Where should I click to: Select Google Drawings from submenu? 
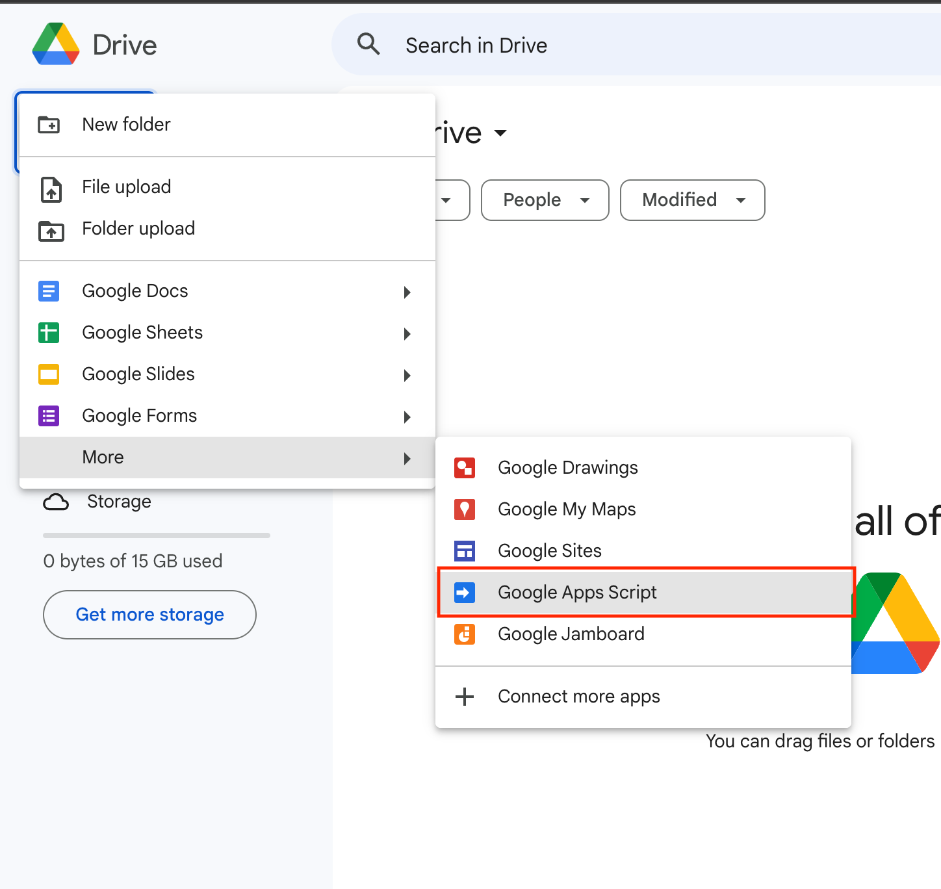(643, 468)
